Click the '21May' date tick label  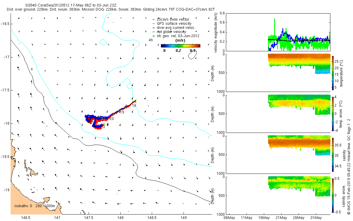[281, 218]
